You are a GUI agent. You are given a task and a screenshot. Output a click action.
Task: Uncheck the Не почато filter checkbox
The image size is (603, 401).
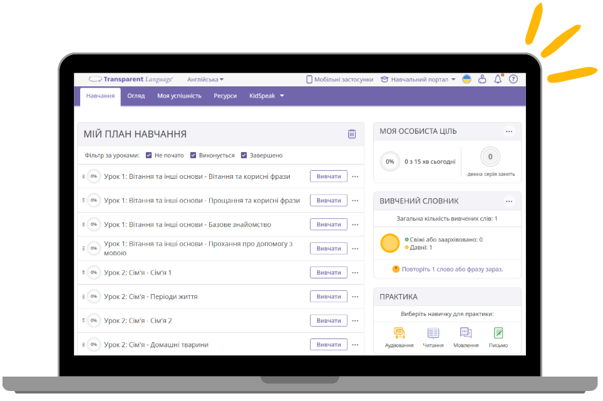coord(149,155)
